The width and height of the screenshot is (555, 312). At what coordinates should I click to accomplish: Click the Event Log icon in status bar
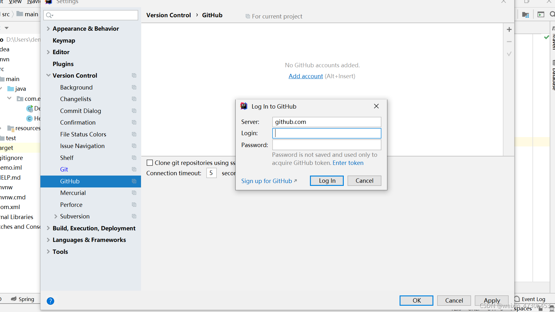(x=517, y=299)
